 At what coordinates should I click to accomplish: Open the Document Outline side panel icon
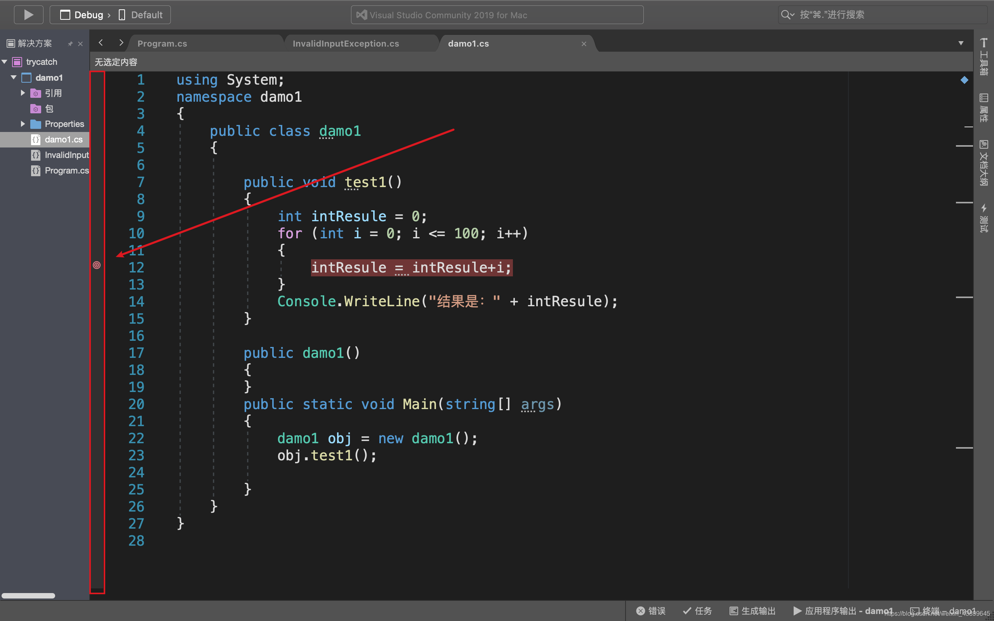(983, 162)
